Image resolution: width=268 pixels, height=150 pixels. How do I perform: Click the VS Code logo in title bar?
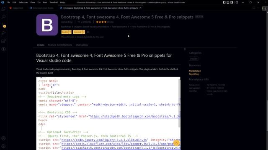(3, 2)
